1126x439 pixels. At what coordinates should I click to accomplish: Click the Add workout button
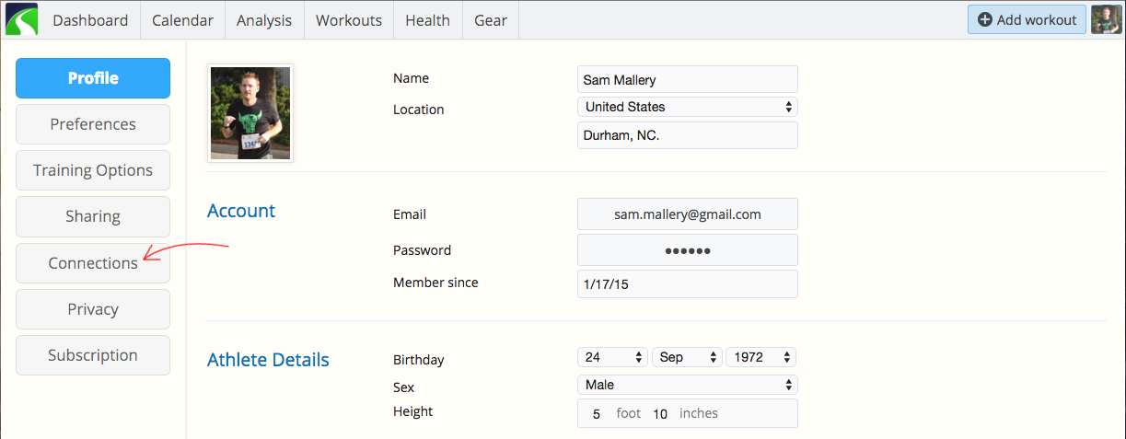tap(1027, 19)
